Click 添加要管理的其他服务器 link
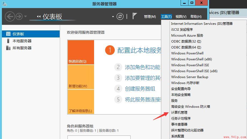Screen dimensions: 247x139 [x=143, y=78]
